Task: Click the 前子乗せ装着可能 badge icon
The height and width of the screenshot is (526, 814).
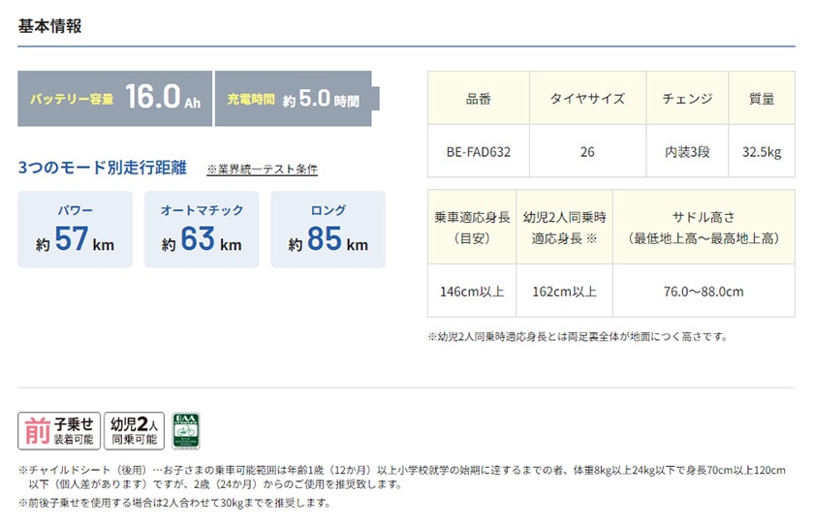Action: tap(59, 430)
